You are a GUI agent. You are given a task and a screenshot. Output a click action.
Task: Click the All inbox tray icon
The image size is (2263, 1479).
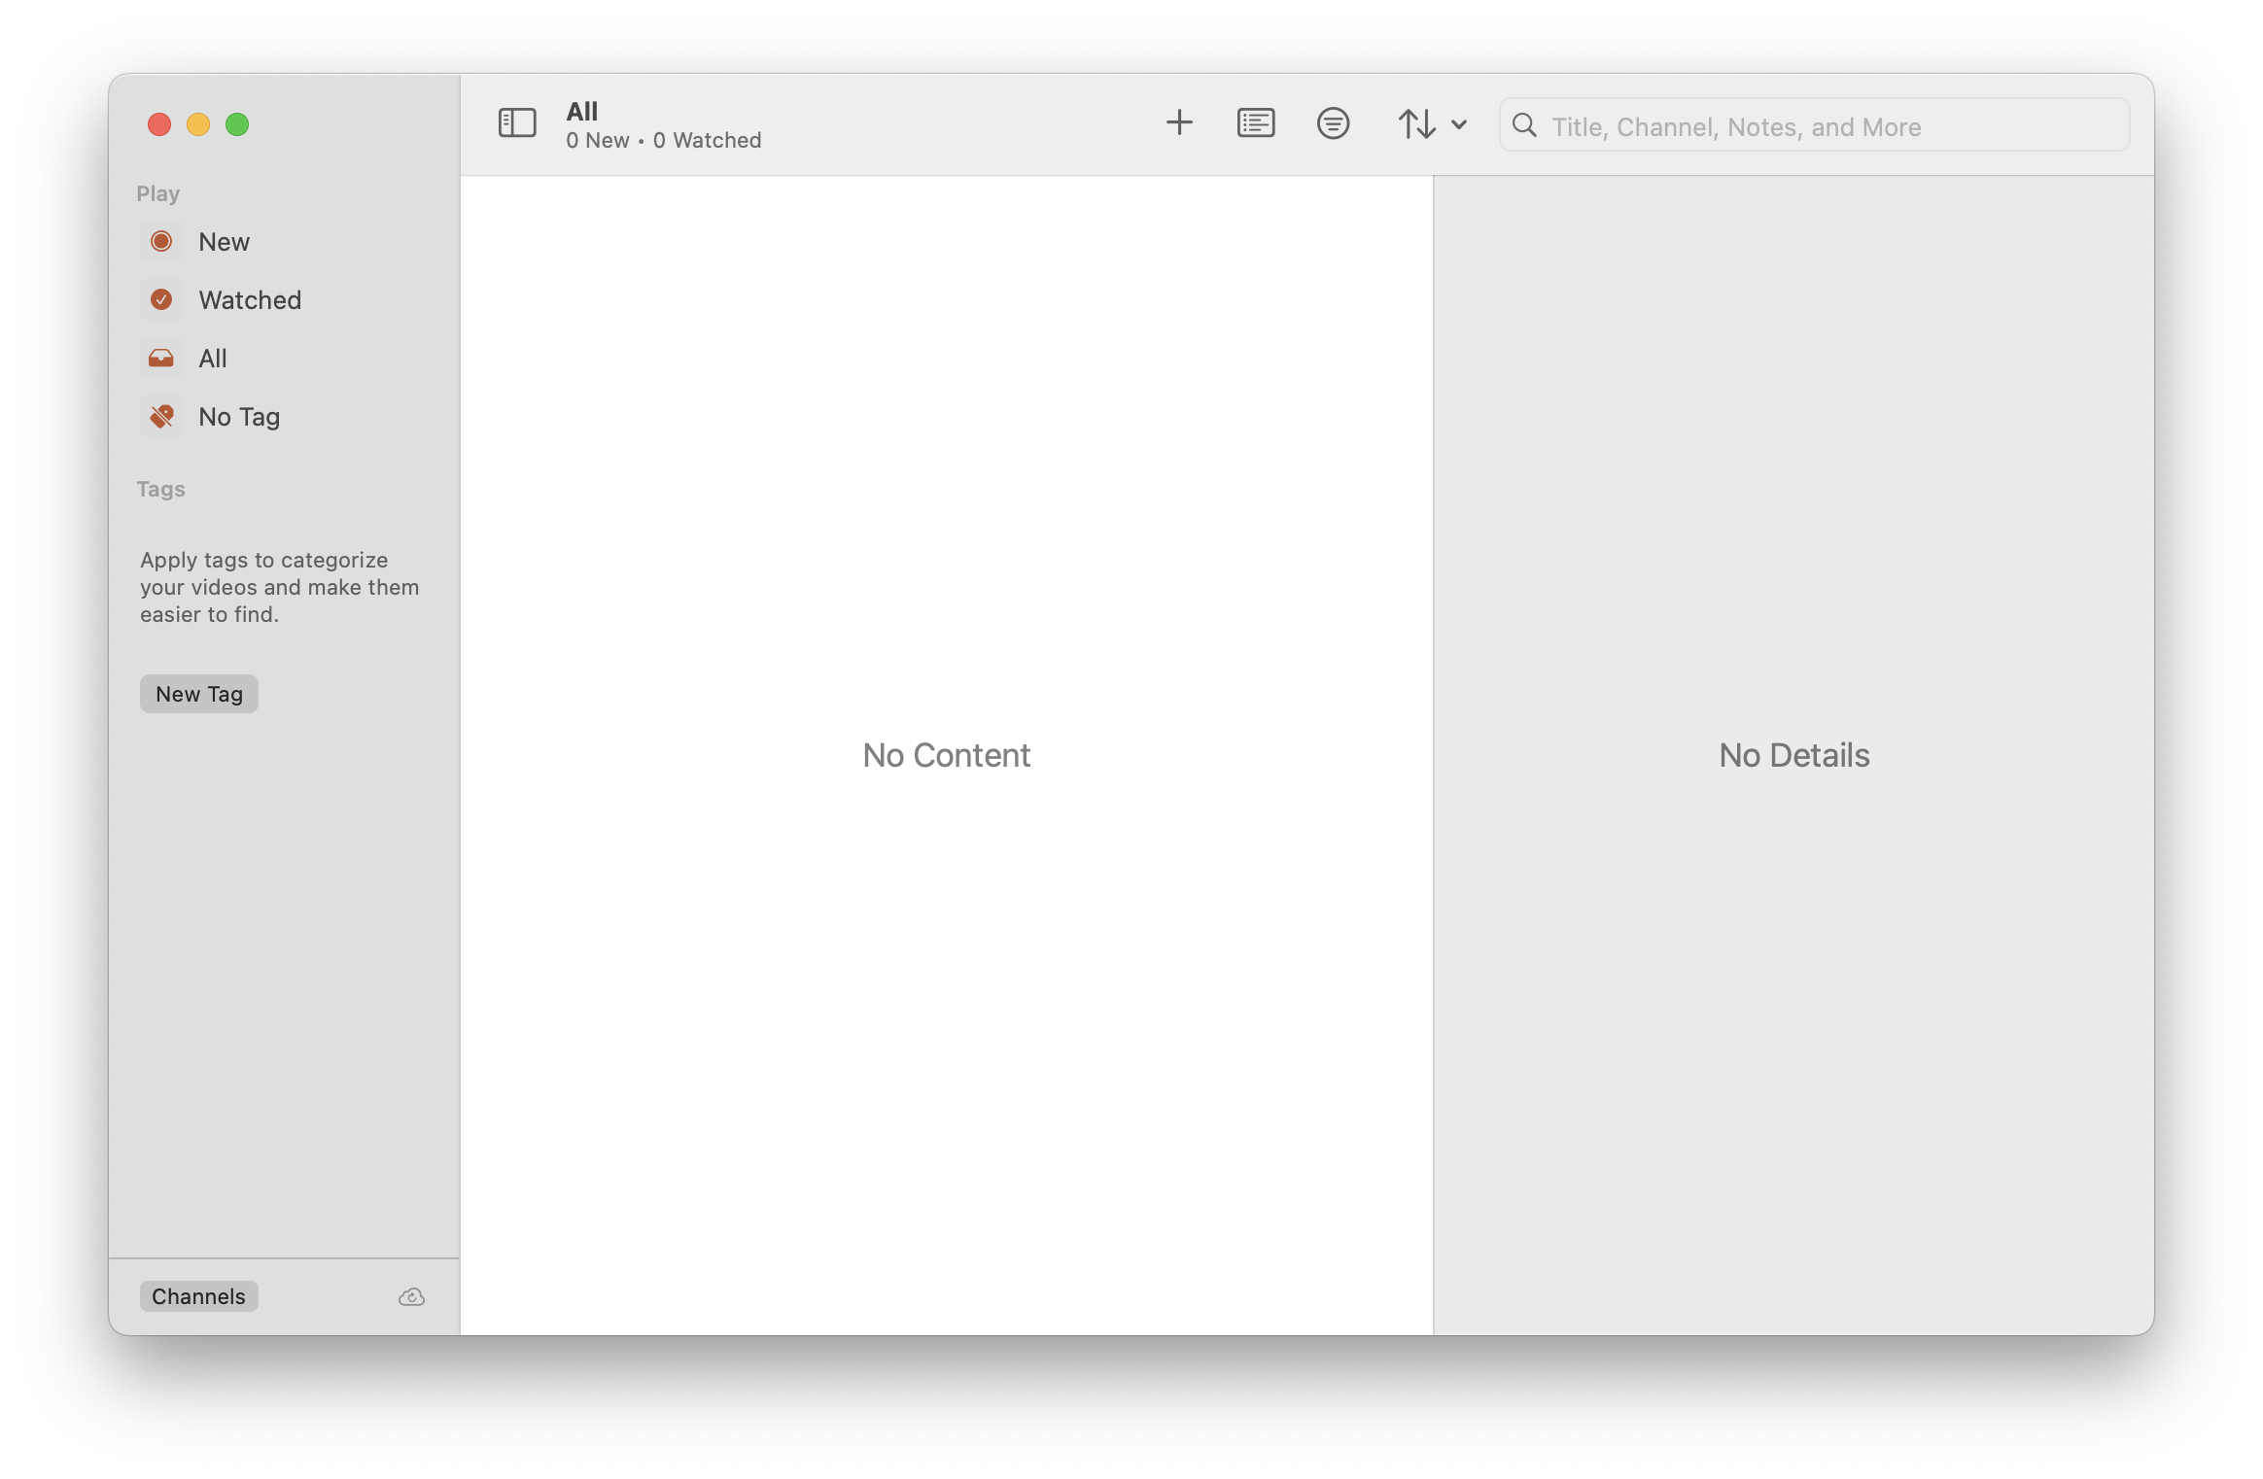(x=161, y=359)
